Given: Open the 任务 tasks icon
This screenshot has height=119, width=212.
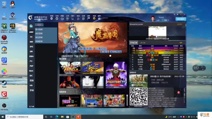Looking at the screenshot, I should click(x=83, y=19).
